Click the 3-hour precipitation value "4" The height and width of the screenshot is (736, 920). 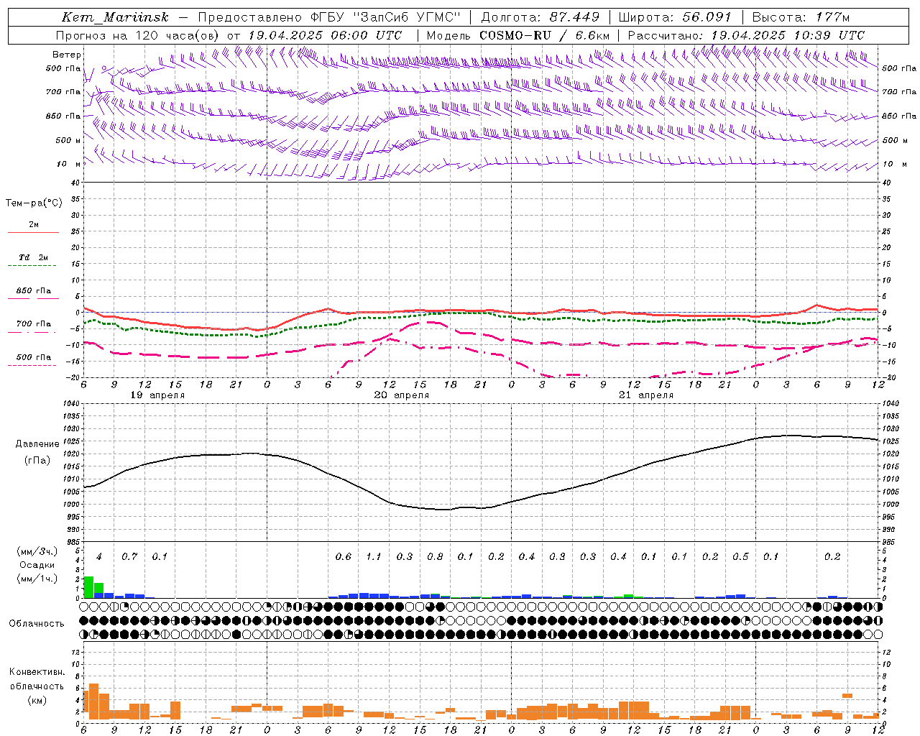(99, 557)
